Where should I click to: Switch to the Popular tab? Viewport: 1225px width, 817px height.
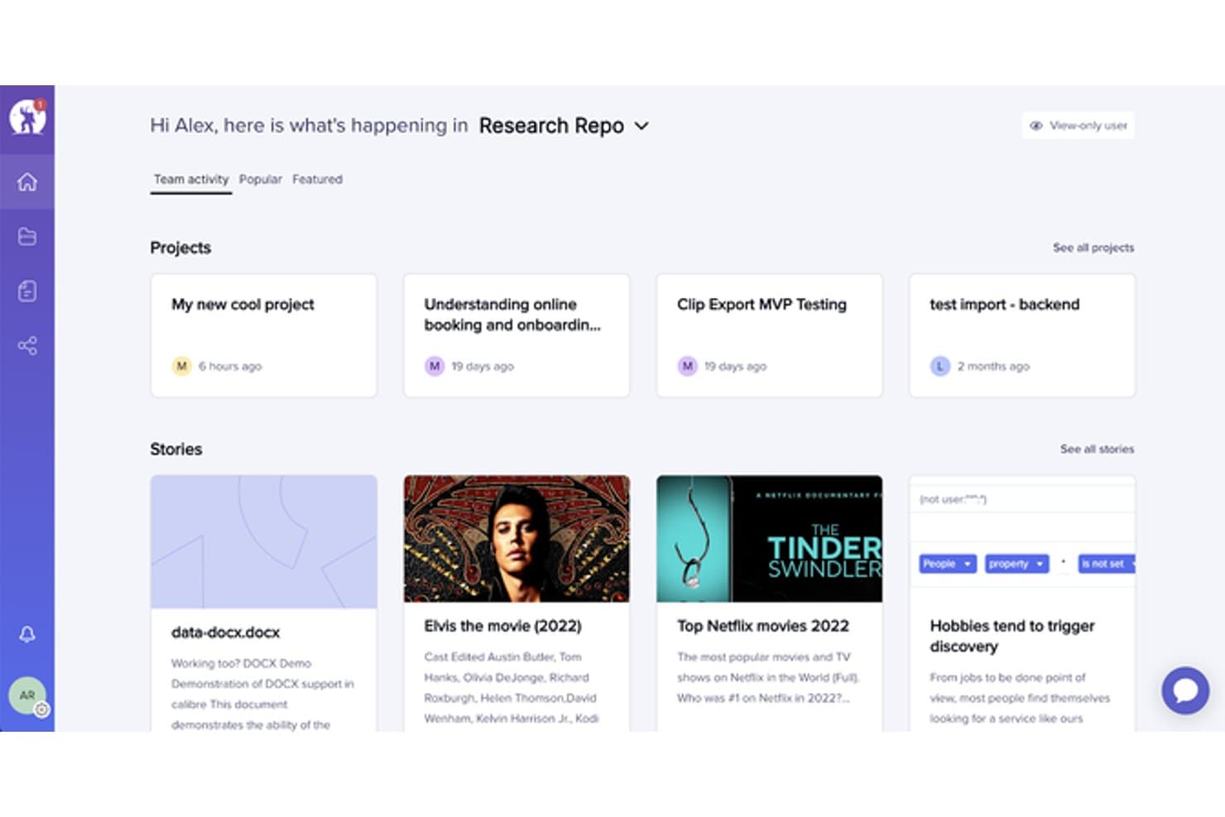click(x=261, y=180)
